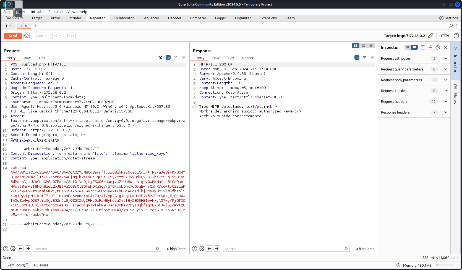The height and width of the screenshot is (270, 462).
Task: Edit the target with pencil icon
Action: (x=430, y=36)
